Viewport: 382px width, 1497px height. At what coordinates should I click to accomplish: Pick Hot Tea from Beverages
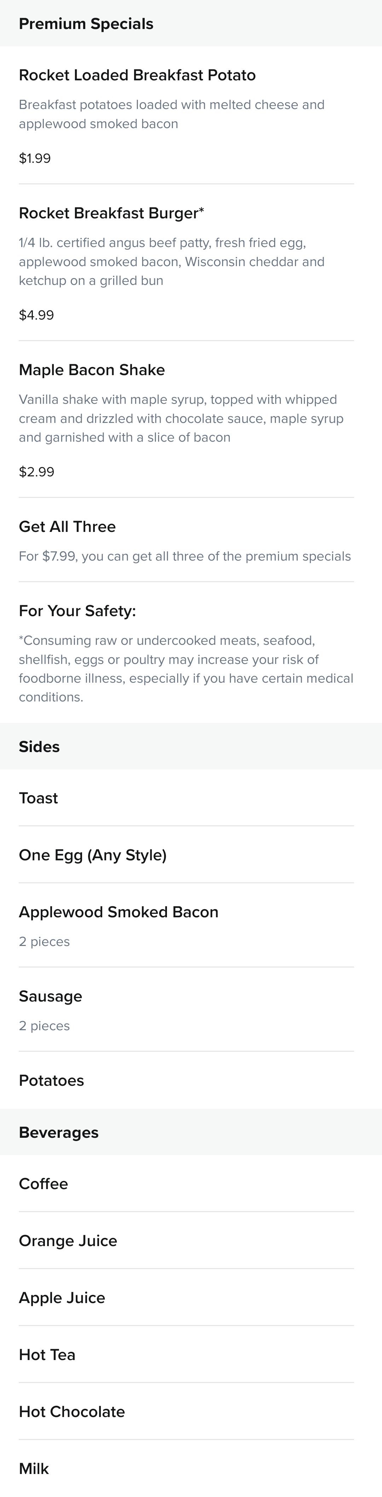[186, 1355]
